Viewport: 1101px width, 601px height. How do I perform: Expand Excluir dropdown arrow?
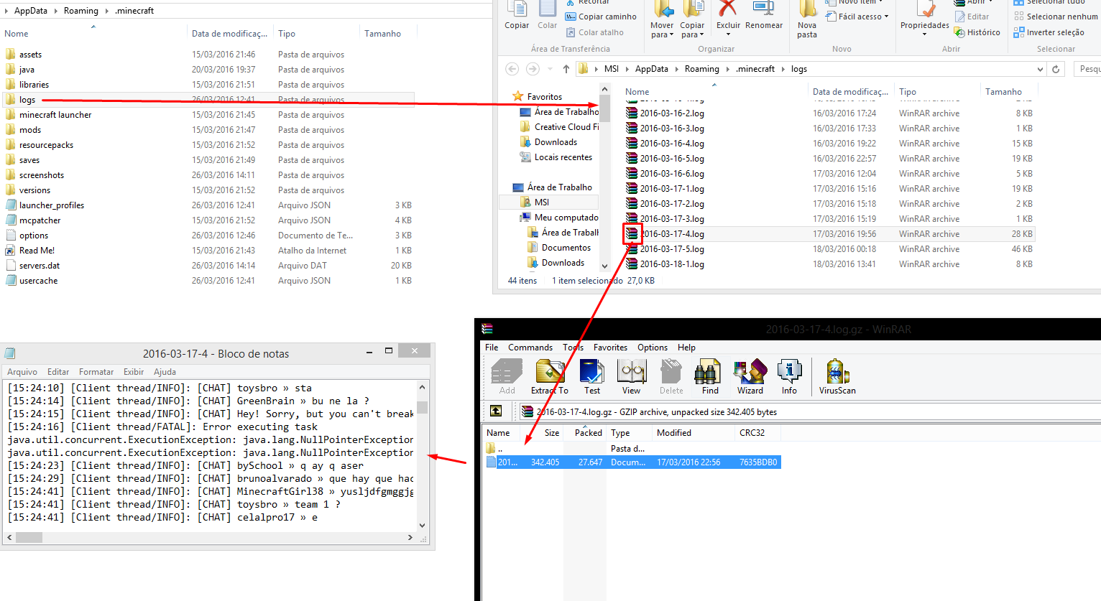(x=728, y=34)
